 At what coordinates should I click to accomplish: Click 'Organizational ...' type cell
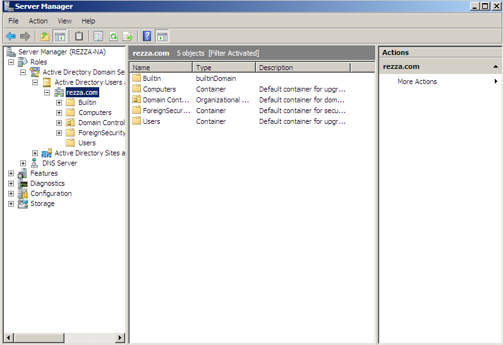(222, 100)
